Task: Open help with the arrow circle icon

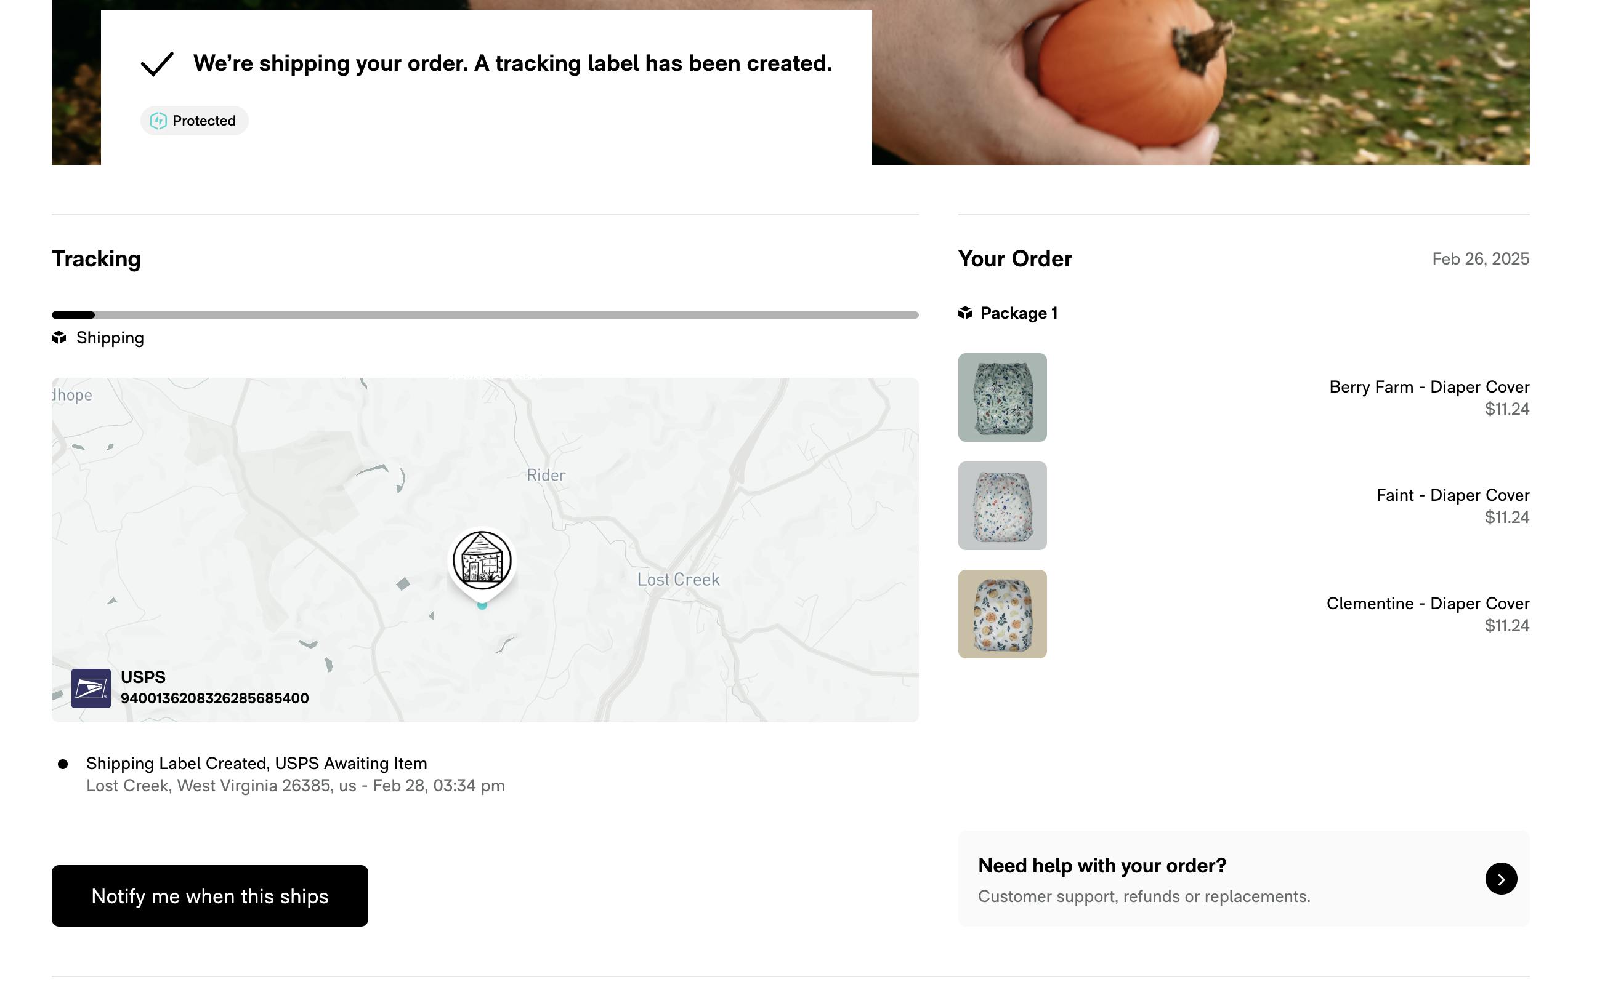Action: pyautogui.click(x=1500, y=879)
